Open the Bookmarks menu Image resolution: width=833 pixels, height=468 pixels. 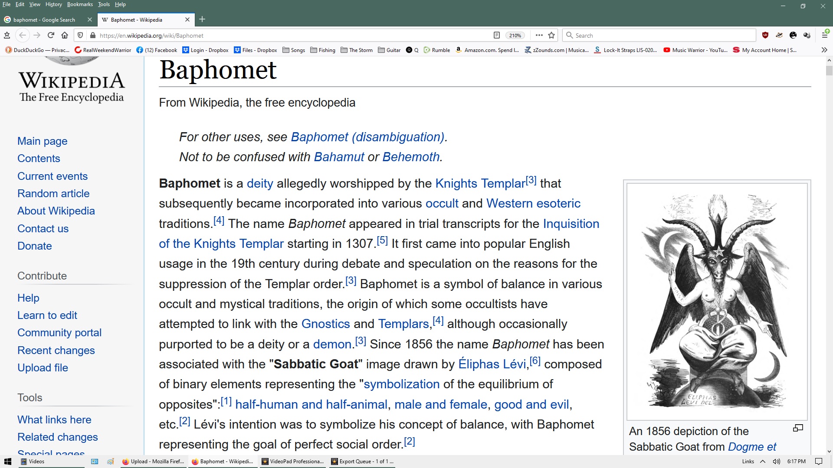point(80,4)
